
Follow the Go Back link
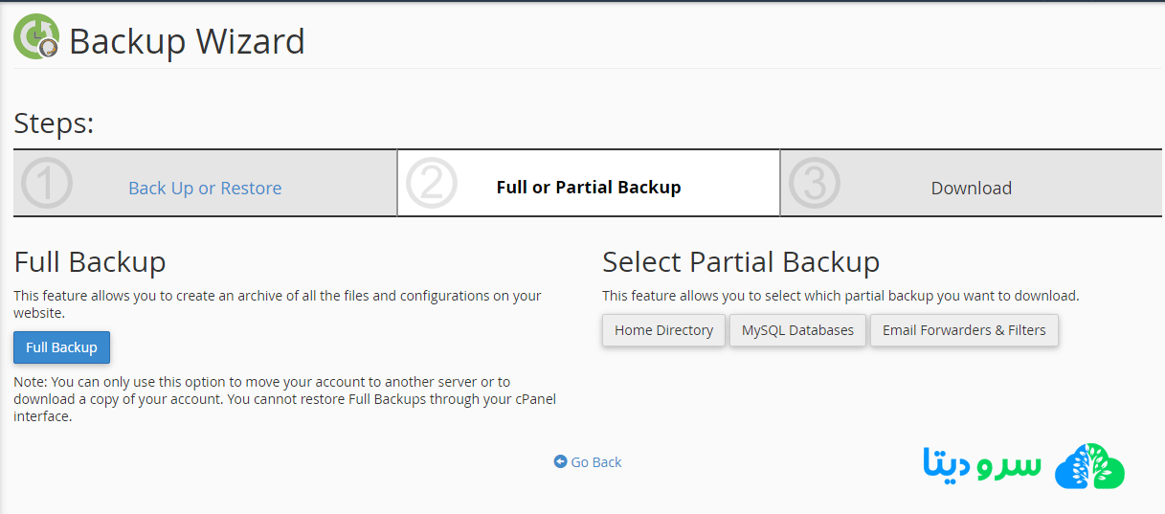coord(595,462)
